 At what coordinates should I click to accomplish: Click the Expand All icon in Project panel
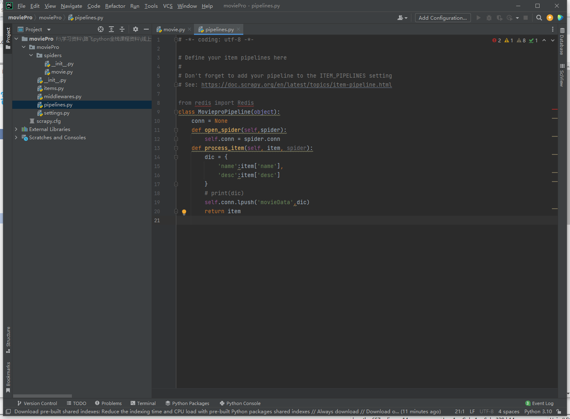click(111, 29)
